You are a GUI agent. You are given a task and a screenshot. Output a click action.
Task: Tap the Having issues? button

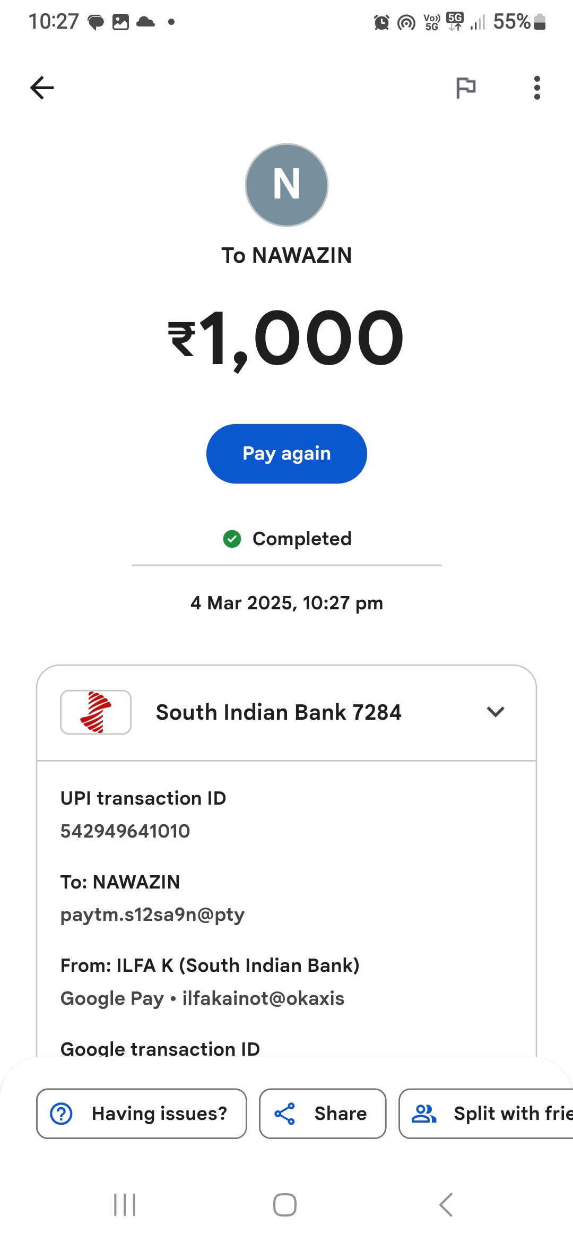[x=142, y=1114]
